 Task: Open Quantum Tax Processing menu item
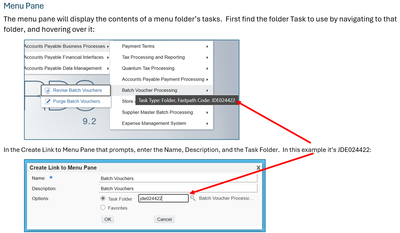[x=148, y=68]
